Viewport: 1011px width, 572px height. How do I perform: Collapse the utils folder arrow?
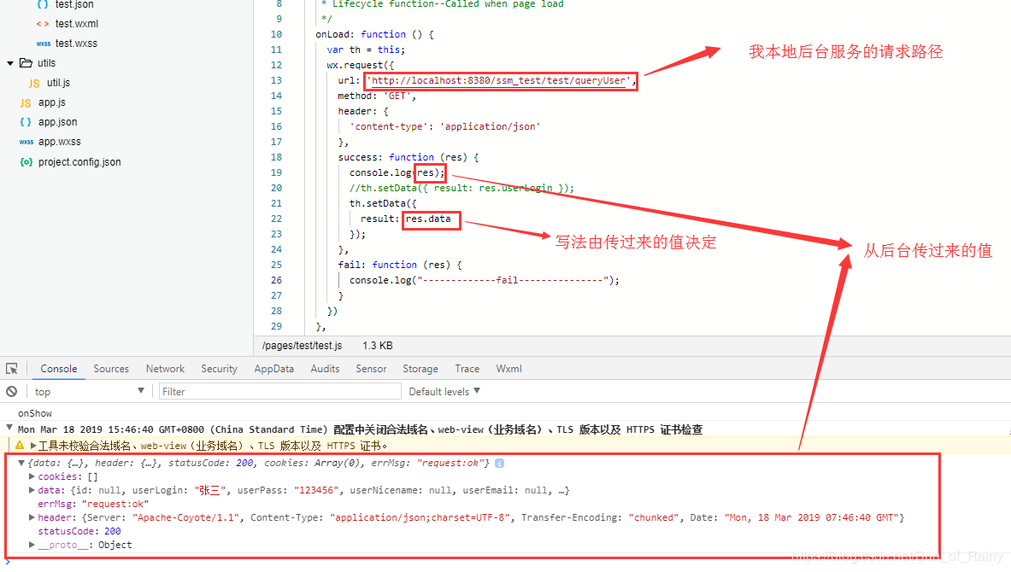pos(9,63)
